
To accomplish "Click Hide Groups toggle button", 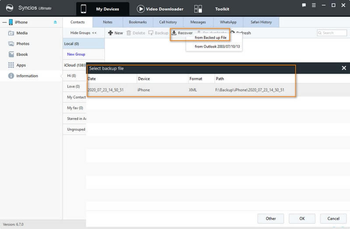I will (x=84, y=33).
